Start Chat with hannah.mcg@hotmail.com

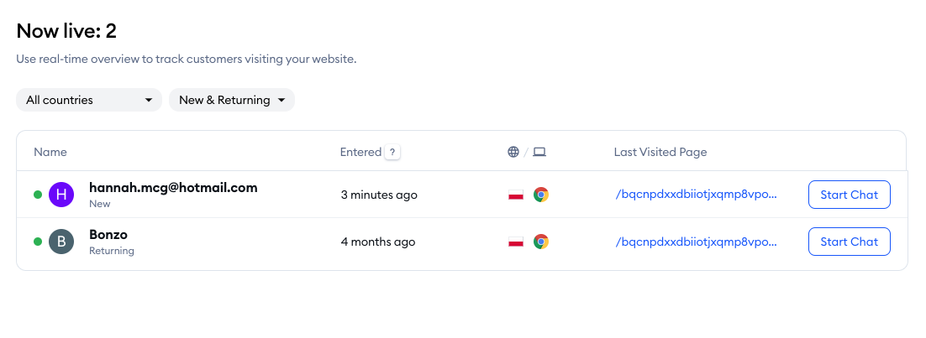click(849, 195)
